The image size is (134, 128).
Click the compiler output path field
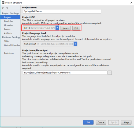click(x=65, y=73)
